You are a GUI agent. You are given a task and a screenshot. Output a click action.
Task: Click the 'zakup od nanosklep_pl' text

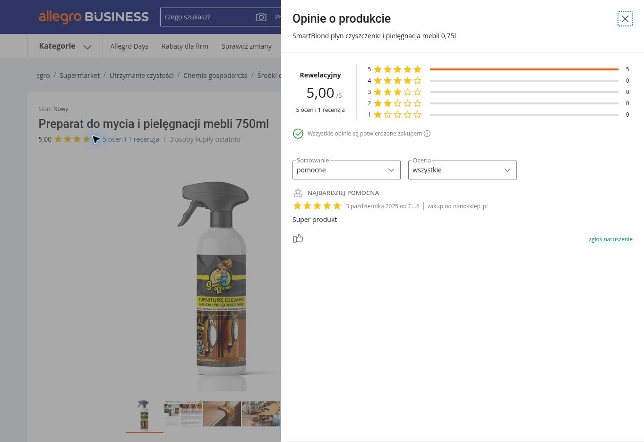(457, 206)
